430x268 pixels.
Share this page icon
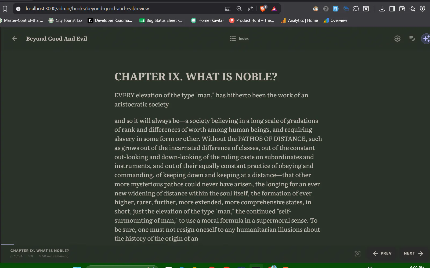pos(251,9)
